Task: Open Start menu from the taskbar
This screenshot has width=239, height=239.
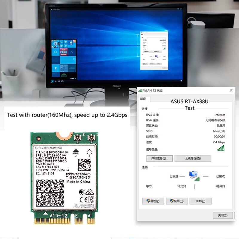Action: click(53, 81)
